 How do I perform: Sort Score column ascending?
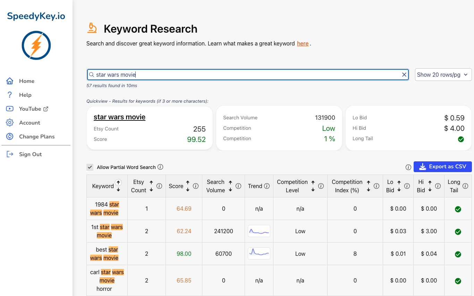tap(188, 182)
